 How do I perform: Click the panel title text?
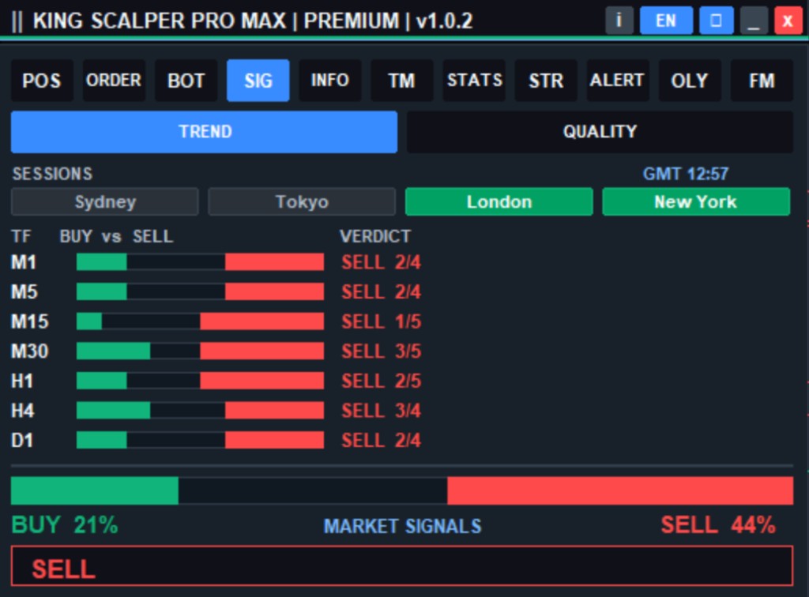253,21
